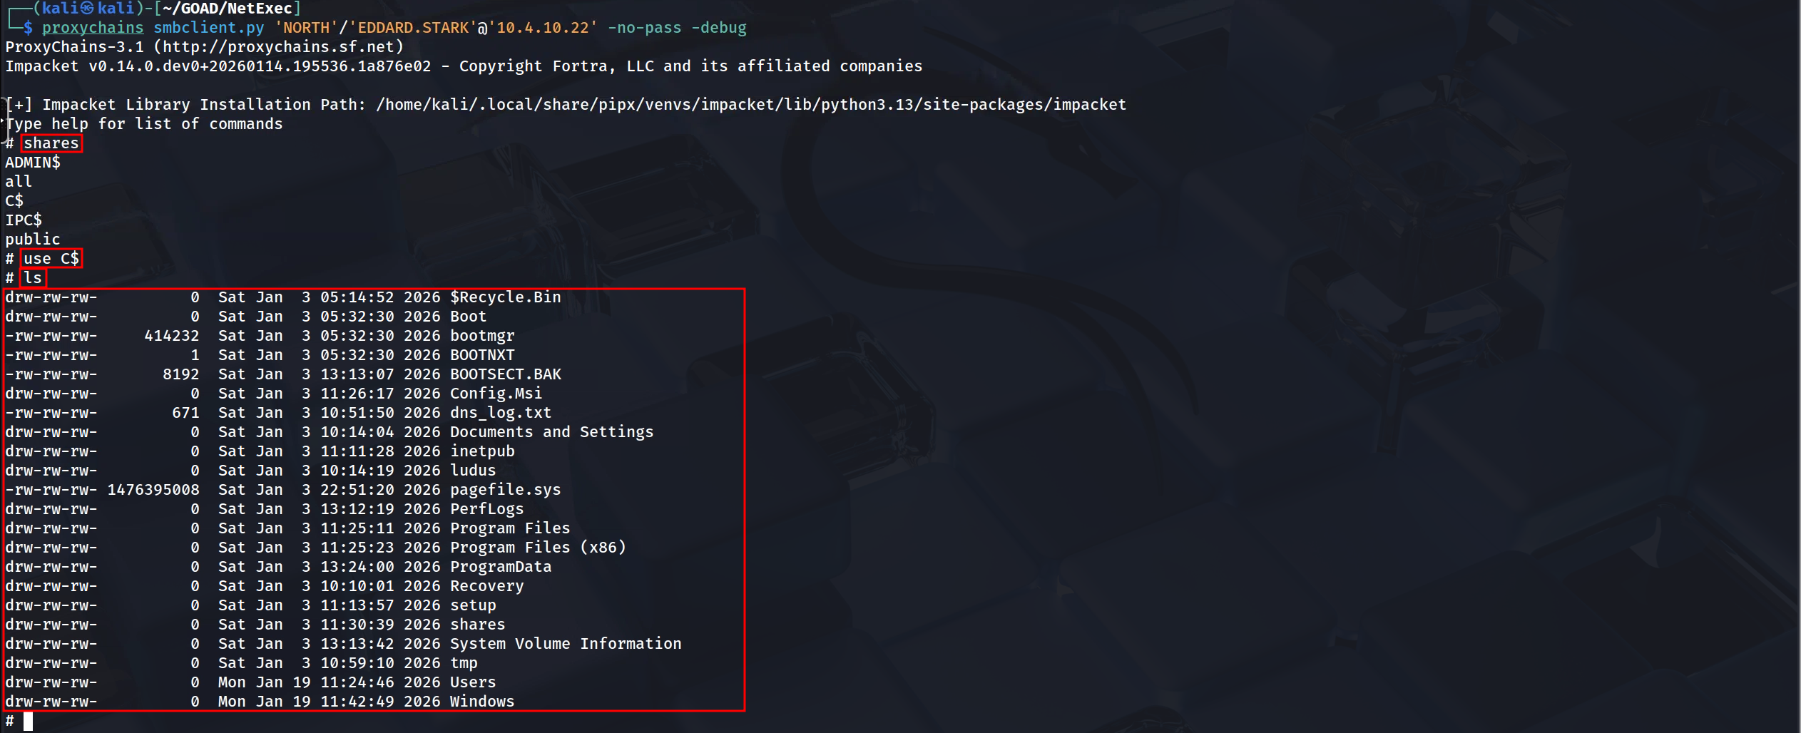Click the underlined proxychains command word
This screenshot has height=733, width=1801.
click(93, 28)
